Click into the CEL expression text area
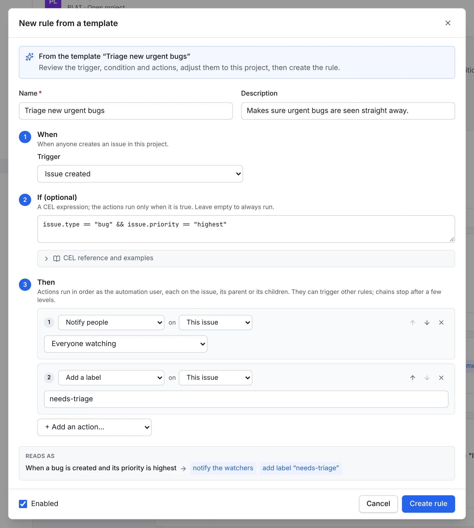The width and height of the screenshot is (474, 528). [246, 229]
